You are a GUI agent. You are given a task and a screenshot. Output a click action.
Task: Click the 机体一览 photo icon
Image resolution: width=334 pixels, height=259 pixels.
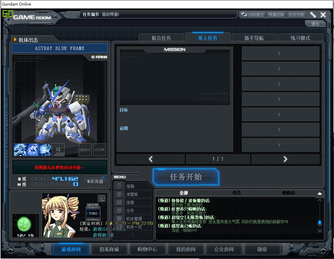pos(119,227)
